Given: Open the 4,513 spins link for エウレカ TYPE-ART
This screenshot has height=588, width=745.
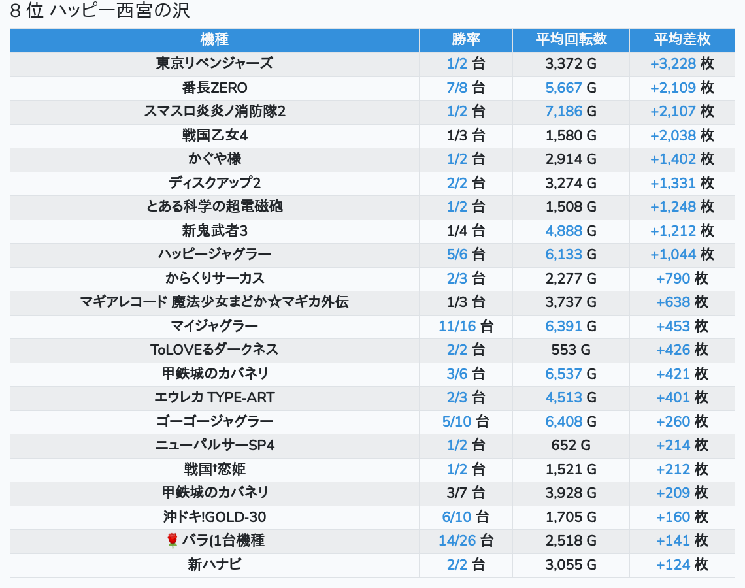Looking at the screenshot, I should (x=563, y=397).
